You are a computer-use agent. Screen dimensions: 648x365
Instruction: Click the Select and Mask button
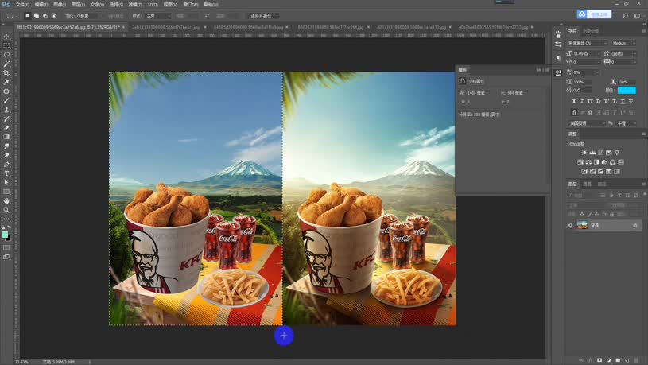[263, 16]
